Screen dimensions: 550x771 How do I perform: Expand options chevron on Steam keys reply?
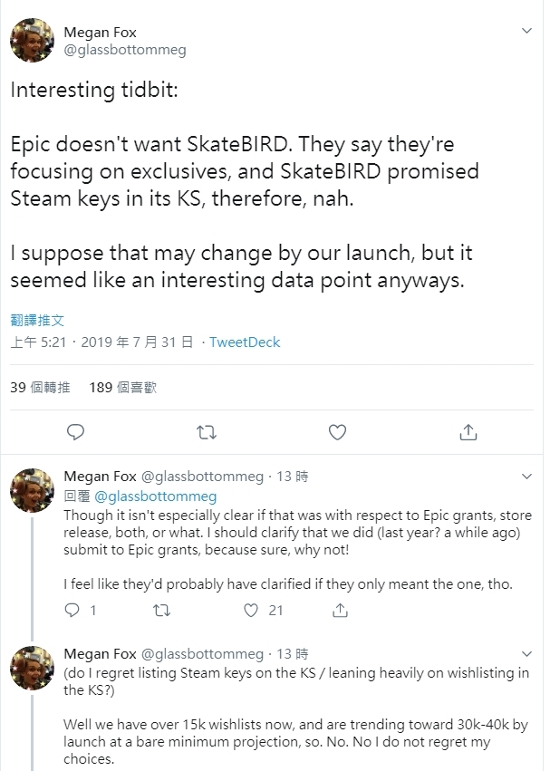(x=527, y=653)
